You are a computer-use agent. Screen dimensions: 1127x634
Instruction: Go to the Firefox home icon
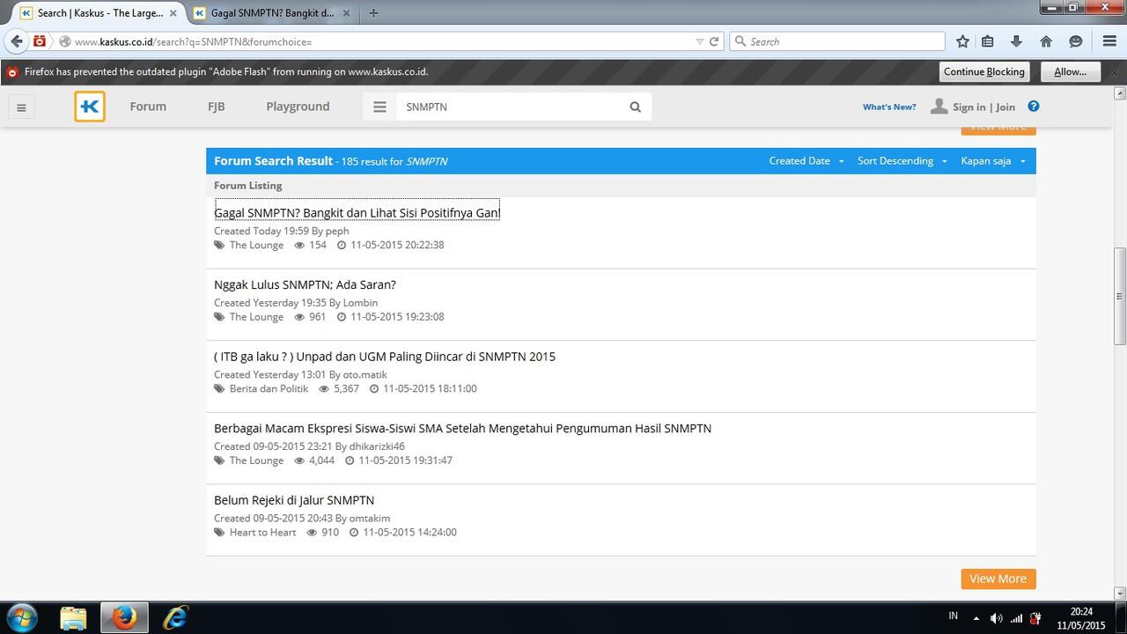(1046, 41)
